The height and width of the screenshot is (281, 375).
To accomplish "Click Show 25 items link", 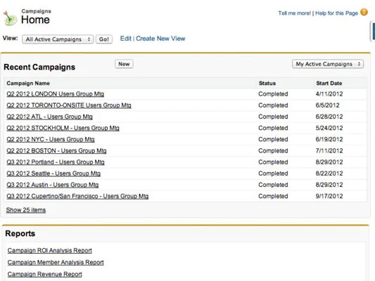I will (26, 210).
